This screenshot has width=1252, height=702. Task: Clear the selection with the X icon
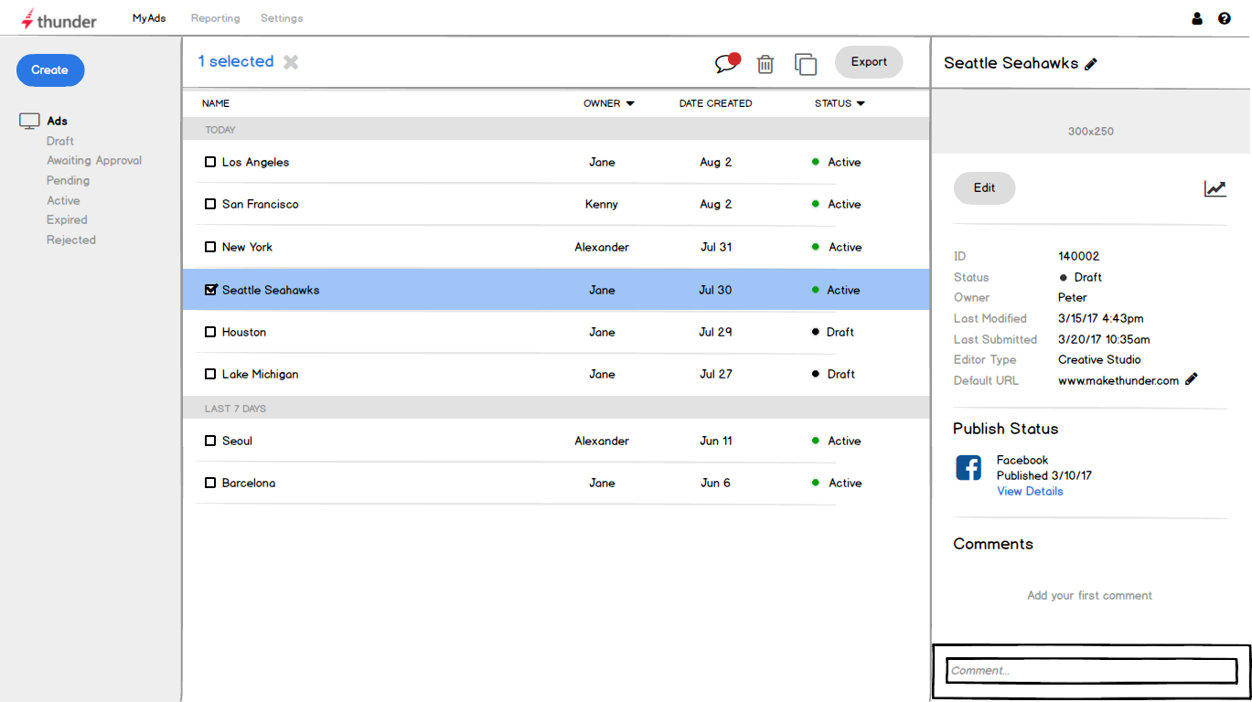coord(291,62)
